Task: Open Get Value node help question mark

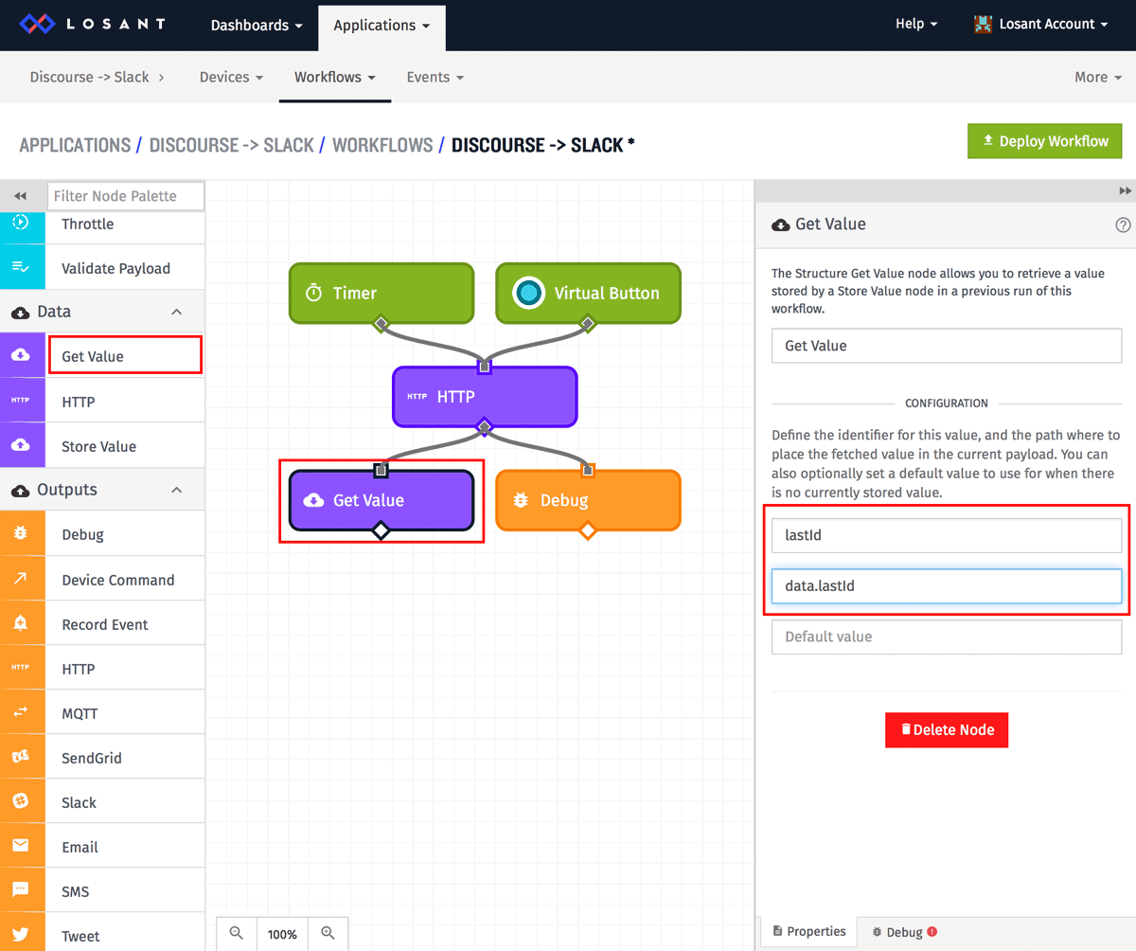Action: click(1123, 224)
